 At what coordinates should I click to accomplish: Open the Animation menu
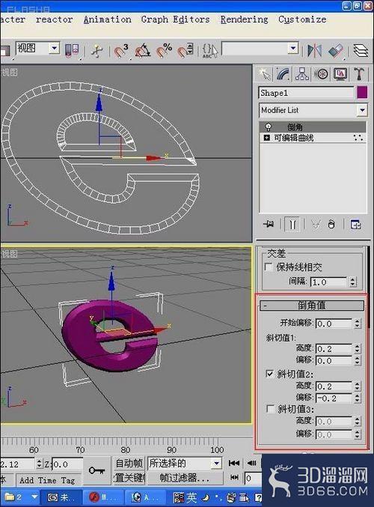tap(107, 19)
